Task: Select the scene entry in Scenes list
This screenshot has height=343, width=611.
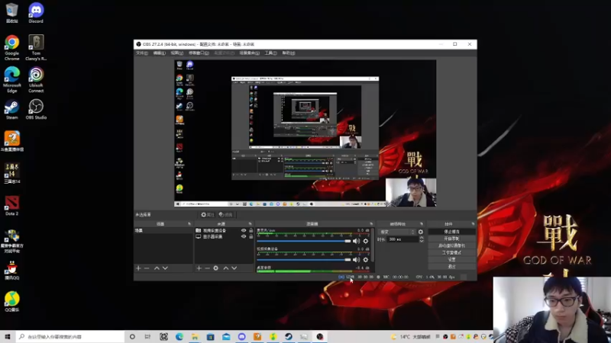Action: tap(163, 231)
